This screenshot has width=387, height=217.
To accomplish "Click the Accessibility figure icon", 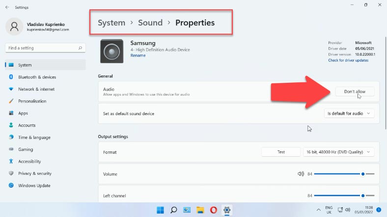I will (11, 161).
